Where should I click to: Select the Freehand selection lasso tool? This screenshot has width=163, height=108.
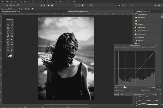click(x=8, y=25)
